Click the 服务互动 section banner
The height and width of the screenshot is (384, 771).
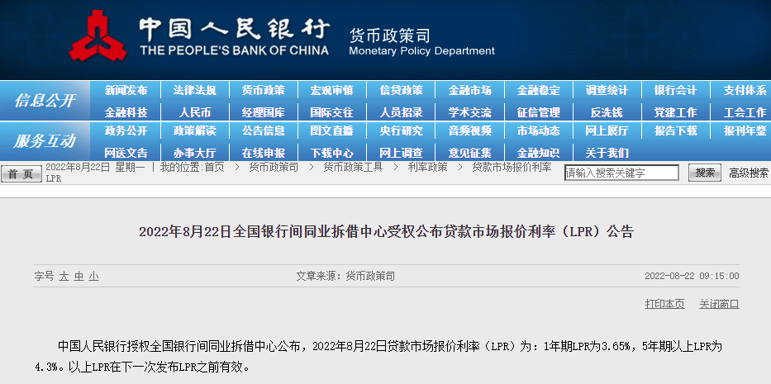(45, 141)
